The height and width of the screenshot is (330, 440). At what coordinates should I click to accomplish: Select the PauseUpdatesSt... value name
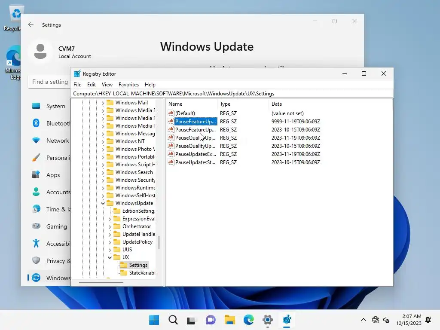(x=196, y=162)
